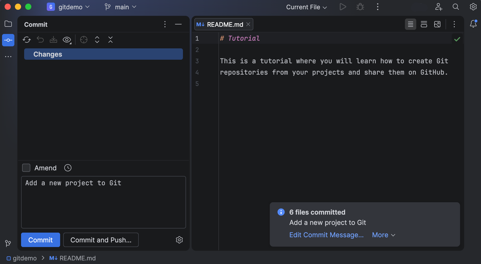Click the Rollback arrow icon
Image resolution: width=481 pixels, height=264 pixels.
[x=40, y=40]
